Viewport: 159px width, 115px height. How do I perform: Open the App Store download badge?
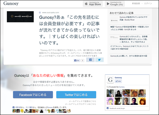point(93,4)
